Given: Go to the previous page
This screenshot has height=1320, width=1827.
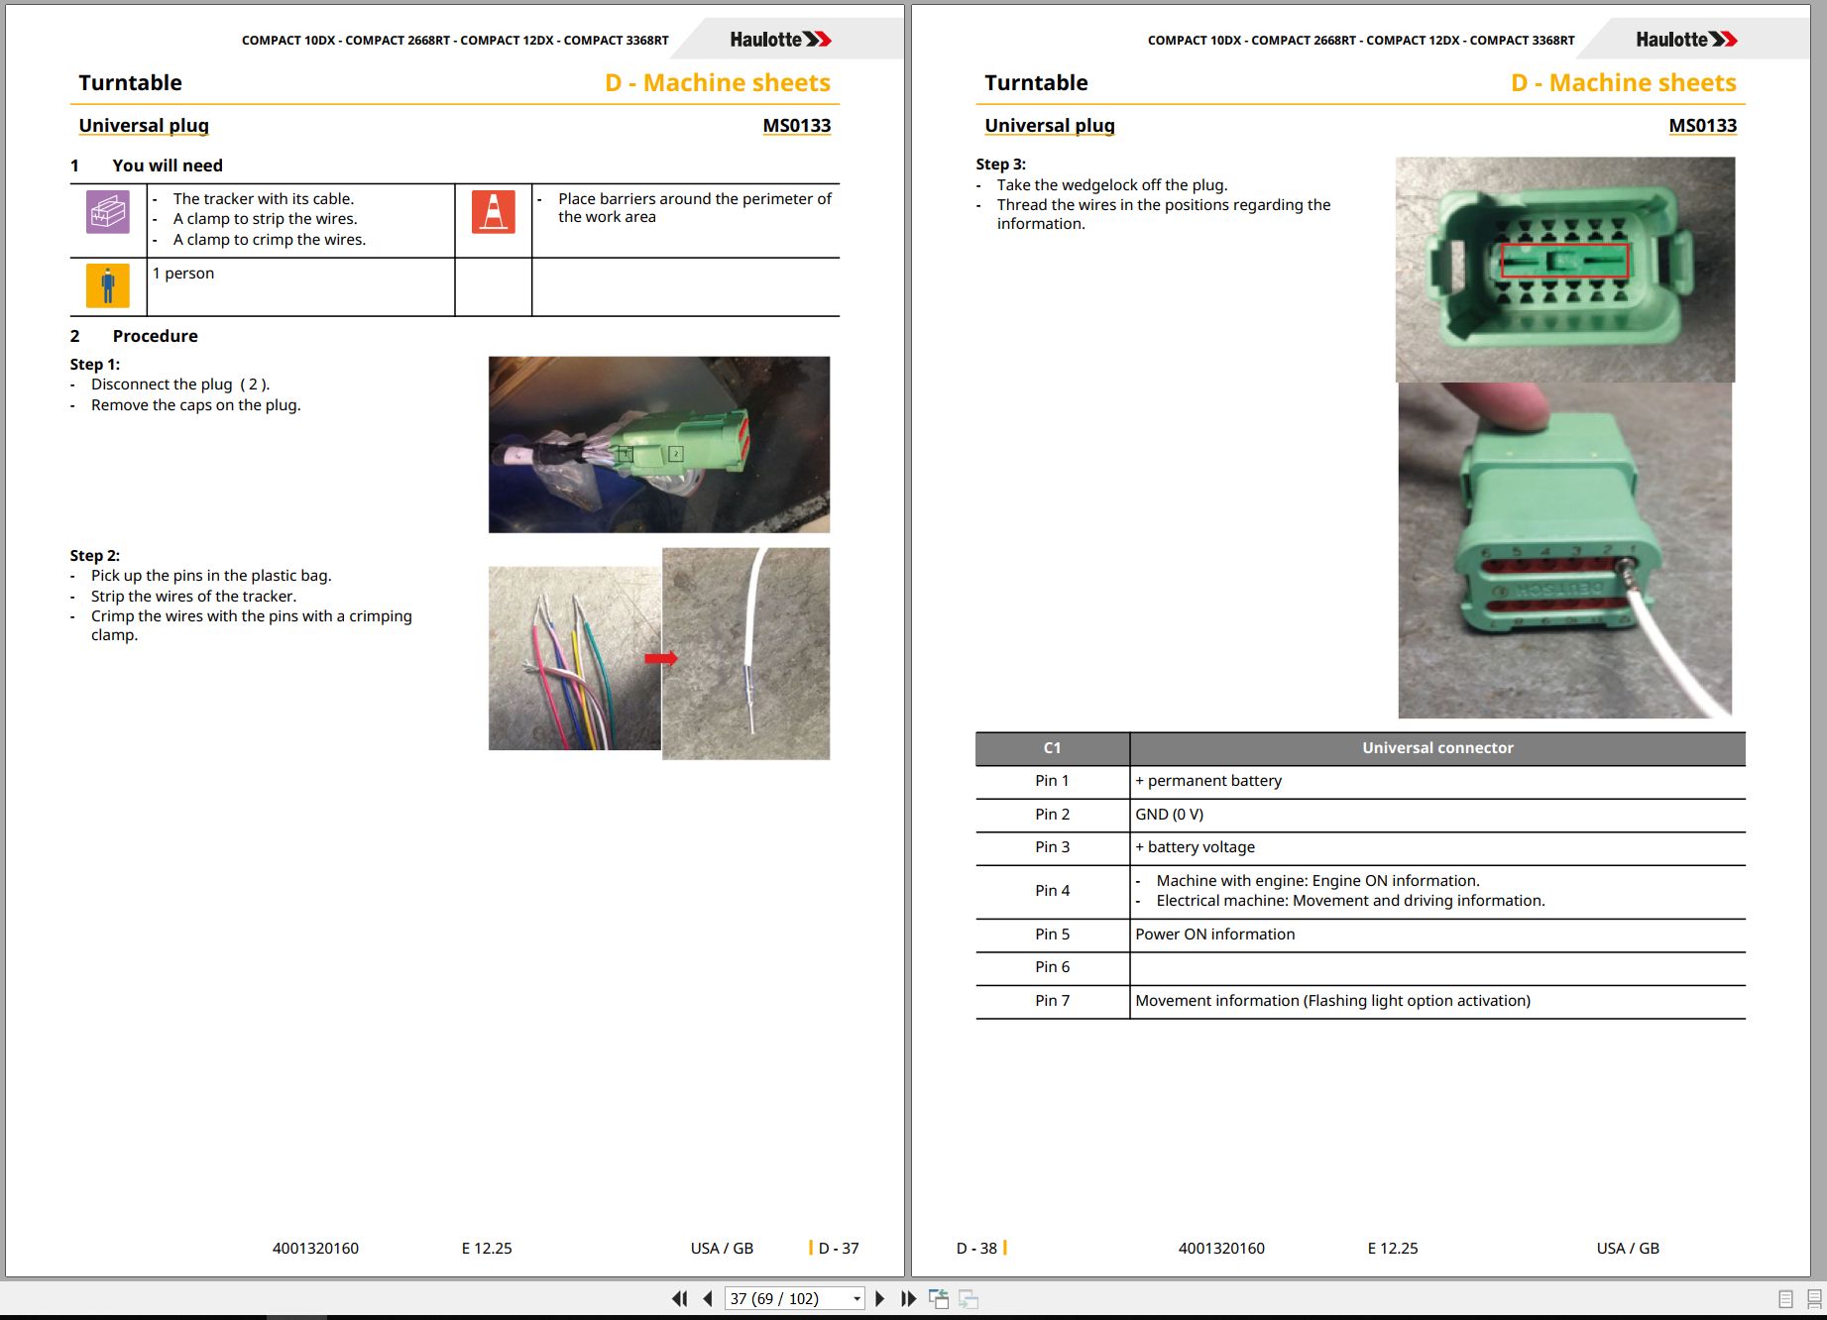Looking at the screenshot, I should tap(708, 1298).
